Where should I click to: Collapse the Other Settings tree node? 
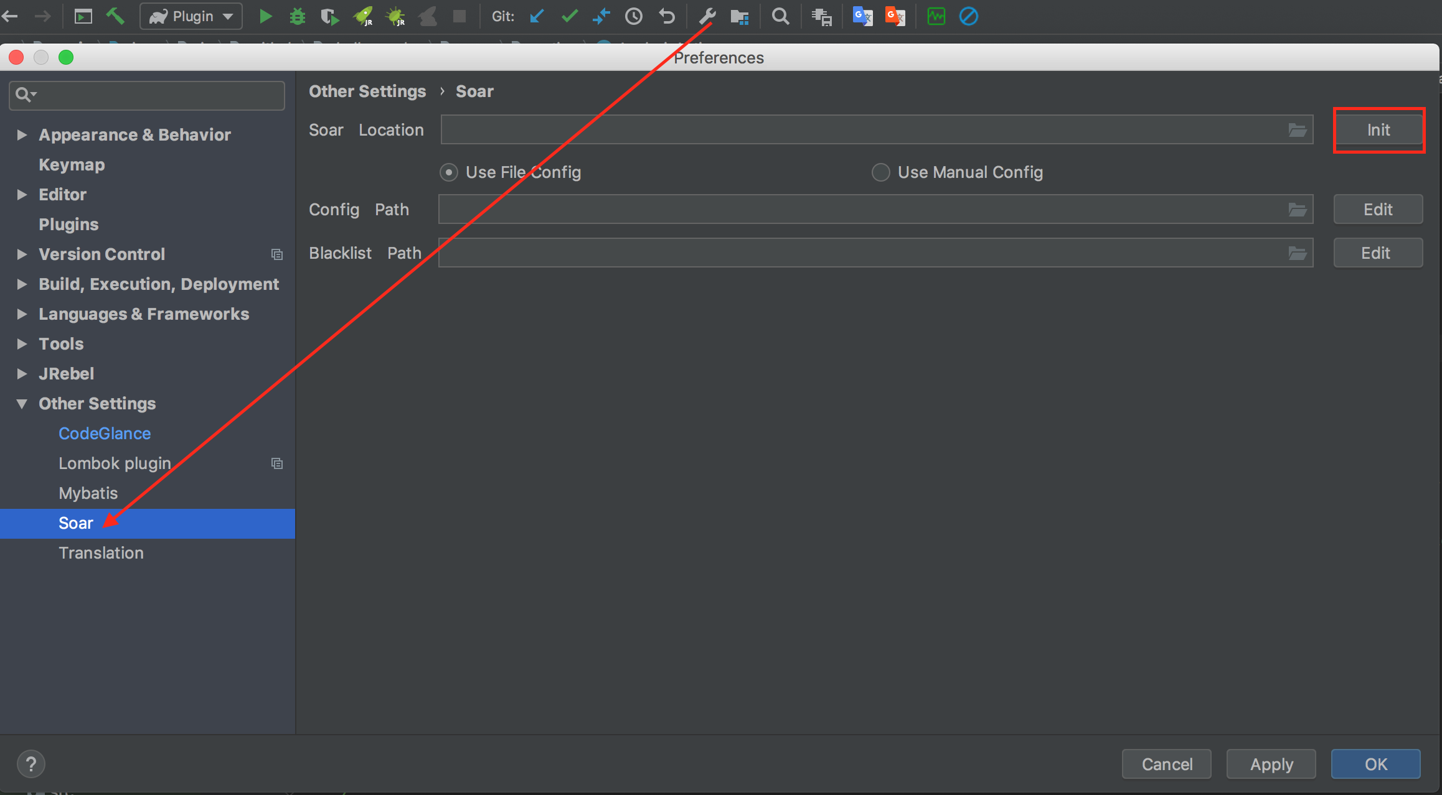pos(22,404)
